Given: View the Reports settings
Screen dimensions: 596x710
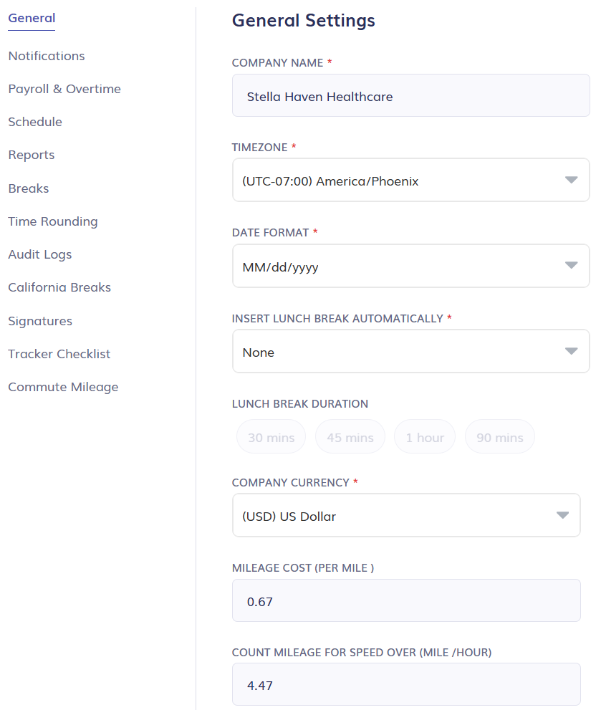Looking at the screenshot, I should pyautogui.click(x=31, y=155).
